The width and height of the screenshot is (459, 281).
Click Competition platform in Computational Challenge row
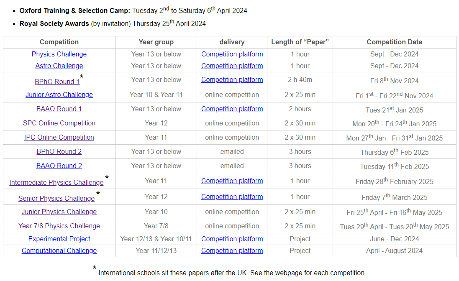coord(232,250)
